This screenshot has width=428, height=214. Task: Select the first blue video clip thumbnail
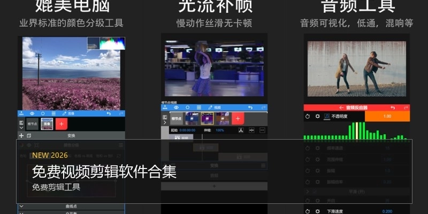pos(192,118)
